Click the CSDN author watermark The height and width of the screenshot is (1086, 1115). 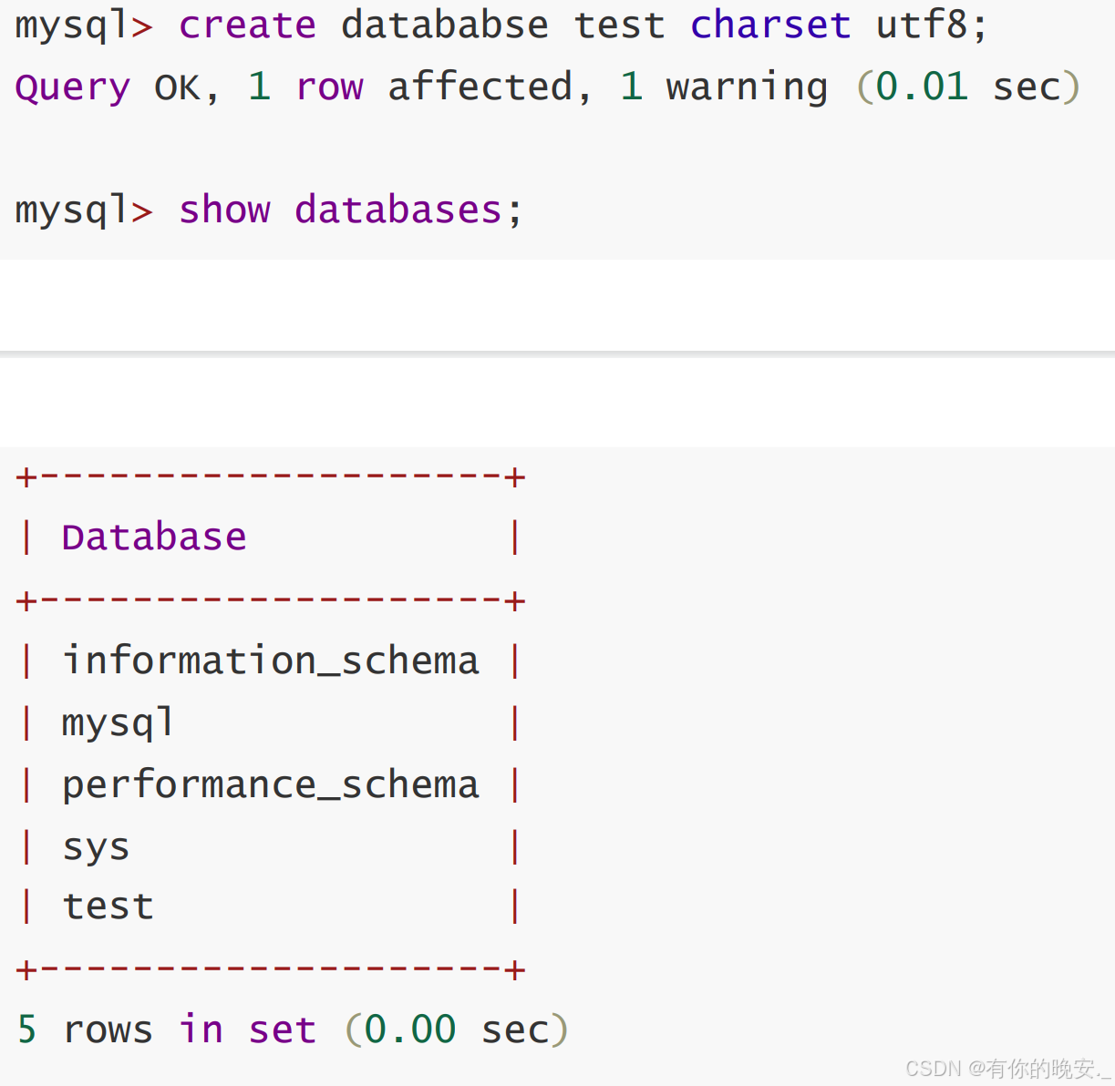pyautogui.click(x=1007, y=1068)
